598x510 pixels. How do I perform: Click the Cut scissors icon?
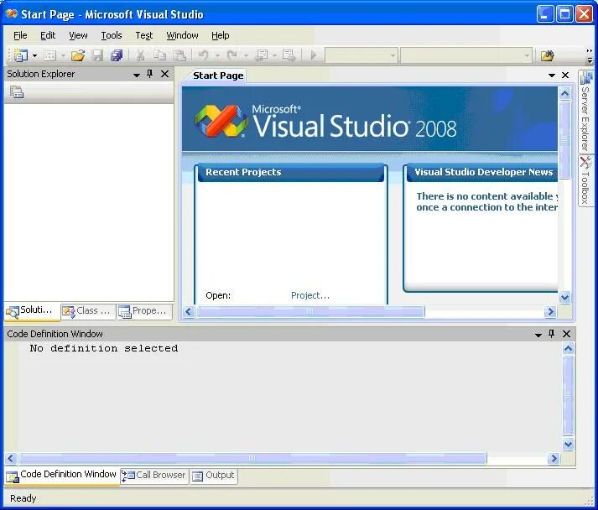140,55
